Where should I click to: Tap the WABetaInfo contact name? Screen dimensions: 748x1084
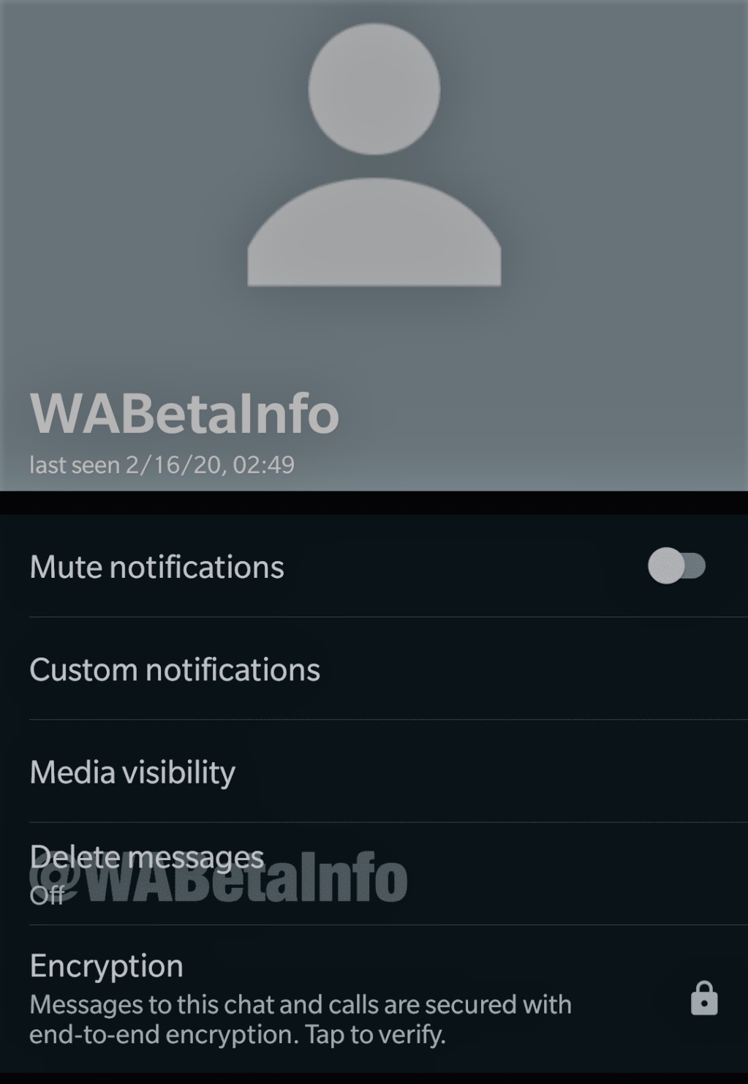[x=184, y=413]
